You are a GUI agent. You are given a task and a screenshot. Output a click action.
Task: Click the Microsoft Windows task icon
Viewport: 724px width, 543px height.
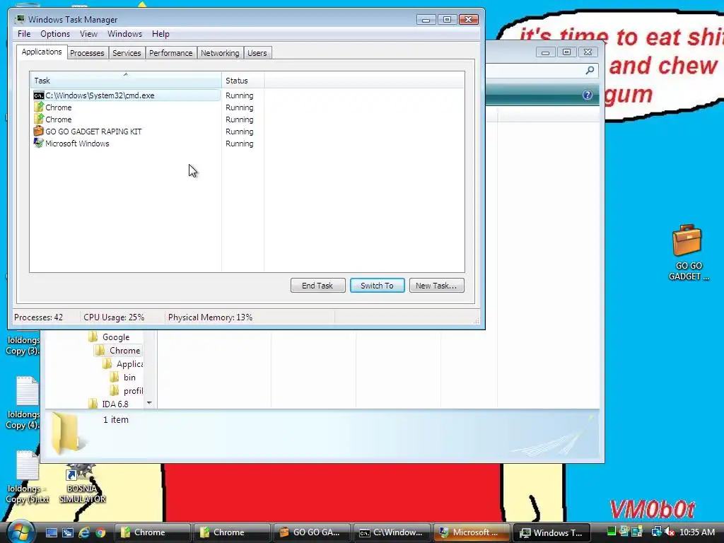point(39,143)
